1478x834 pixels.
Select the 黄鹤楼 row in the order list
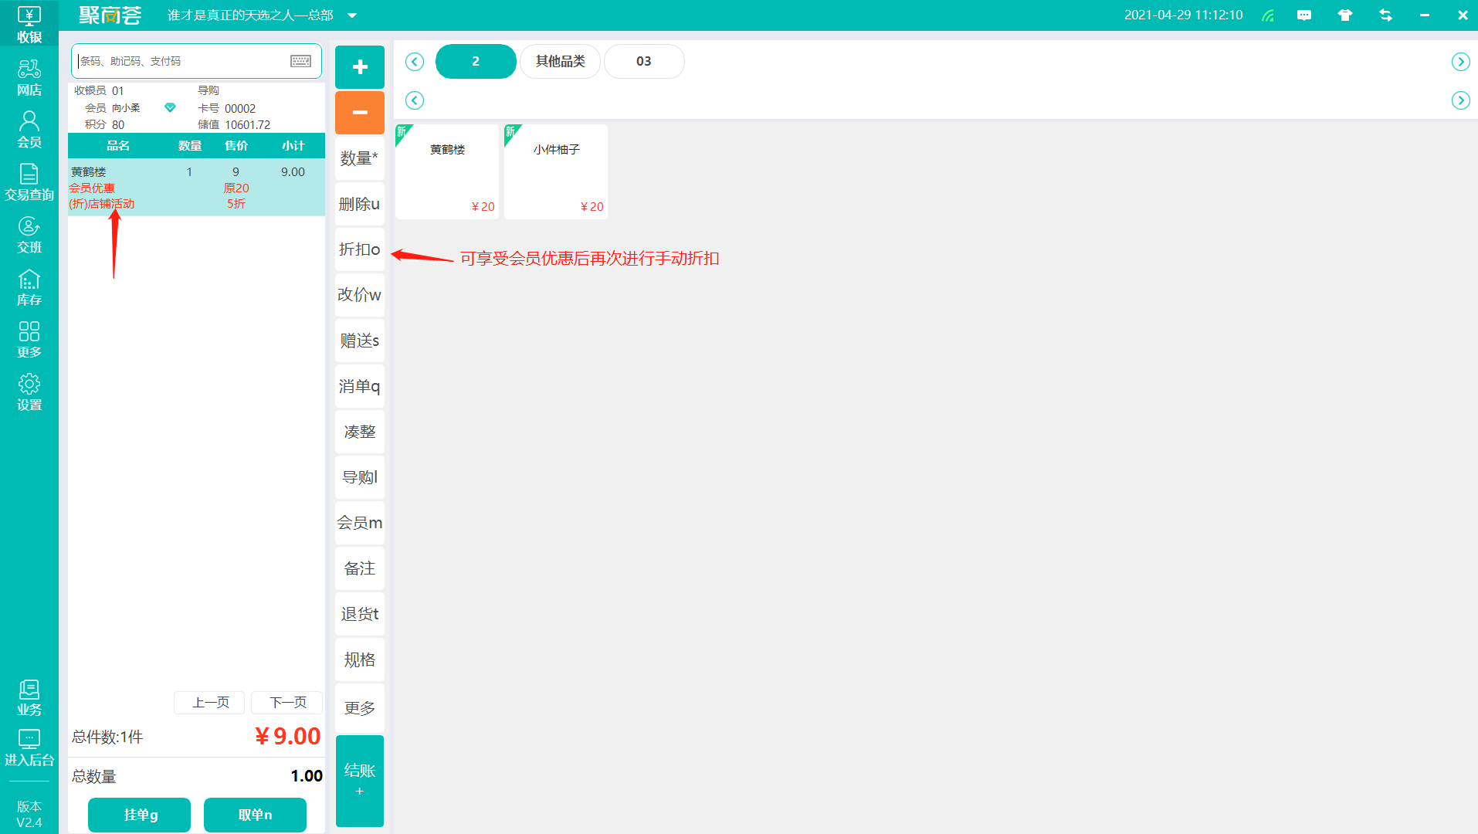pos(196,188)
